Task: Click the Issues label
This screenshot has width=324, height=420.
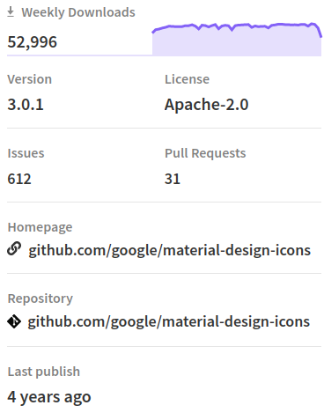Action: 26,153
